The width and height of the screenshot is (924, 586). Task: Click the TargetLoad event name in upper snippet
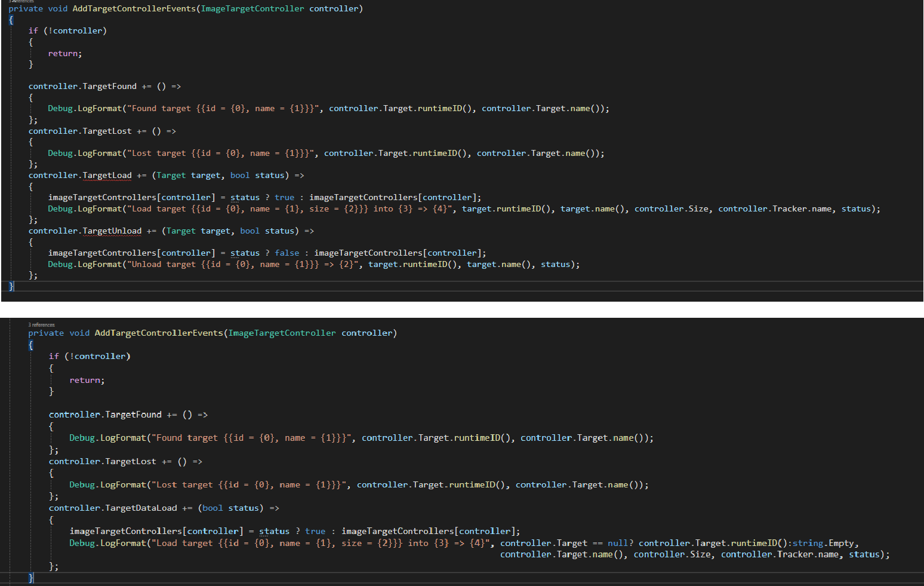[107, 176]
